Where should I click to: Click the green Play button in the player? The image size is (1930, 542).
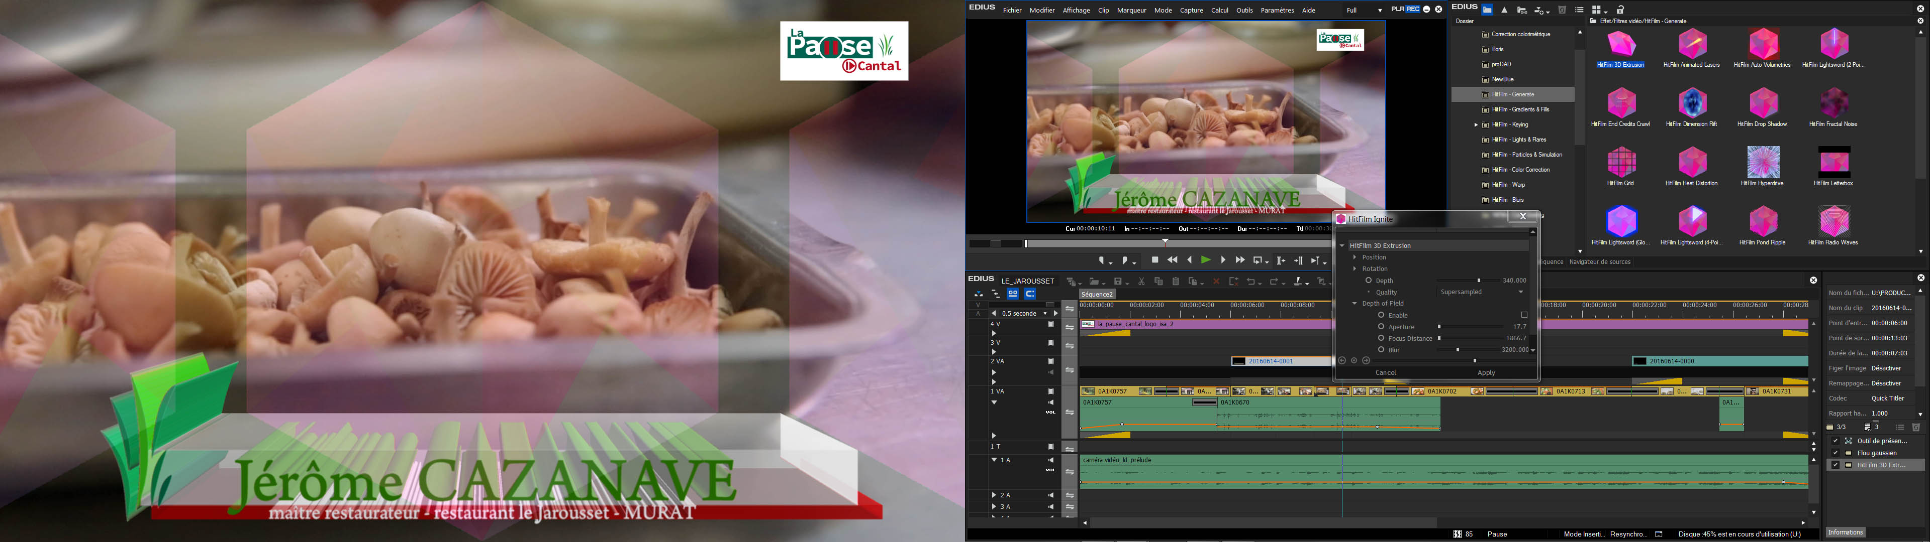tap(1206, 260)
